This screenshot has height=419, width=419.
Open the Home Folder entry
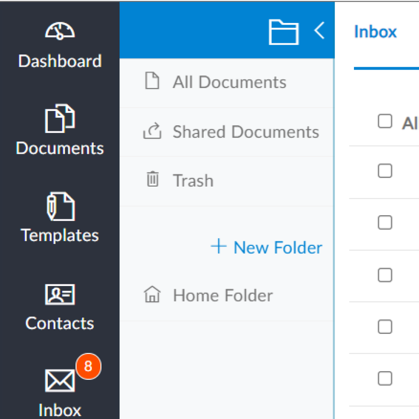(227, 295)
